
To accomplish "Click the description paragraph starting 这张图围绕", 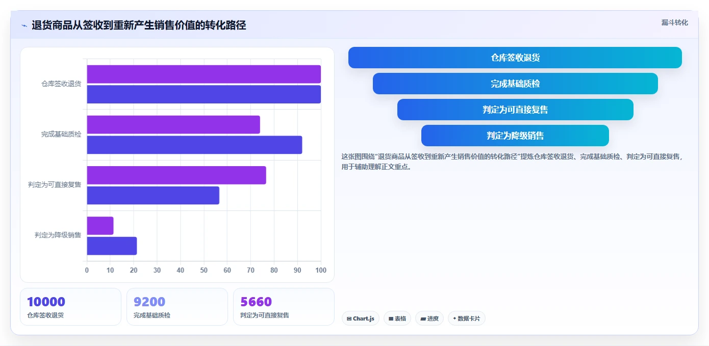I will pyautogui.click(x=512, y=162).
